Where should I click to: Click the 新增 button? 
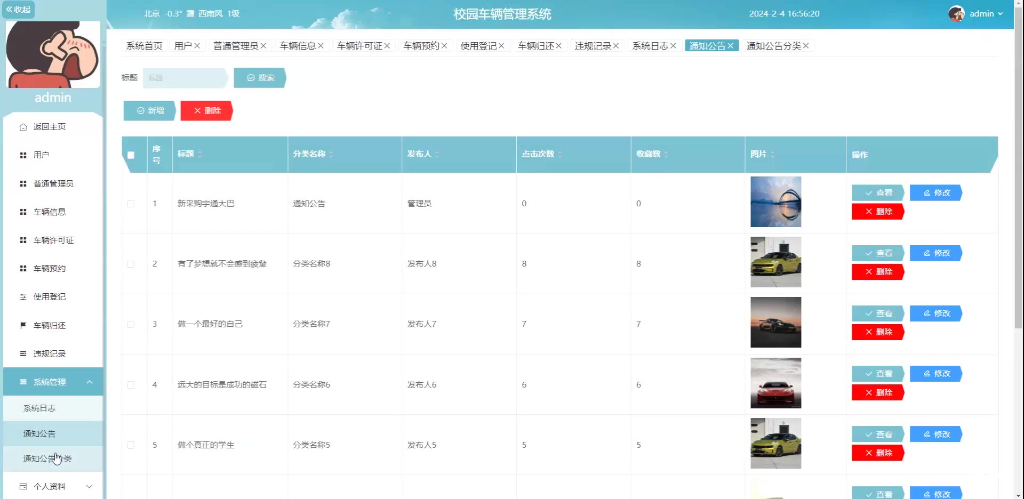click(x=150, y=111)
